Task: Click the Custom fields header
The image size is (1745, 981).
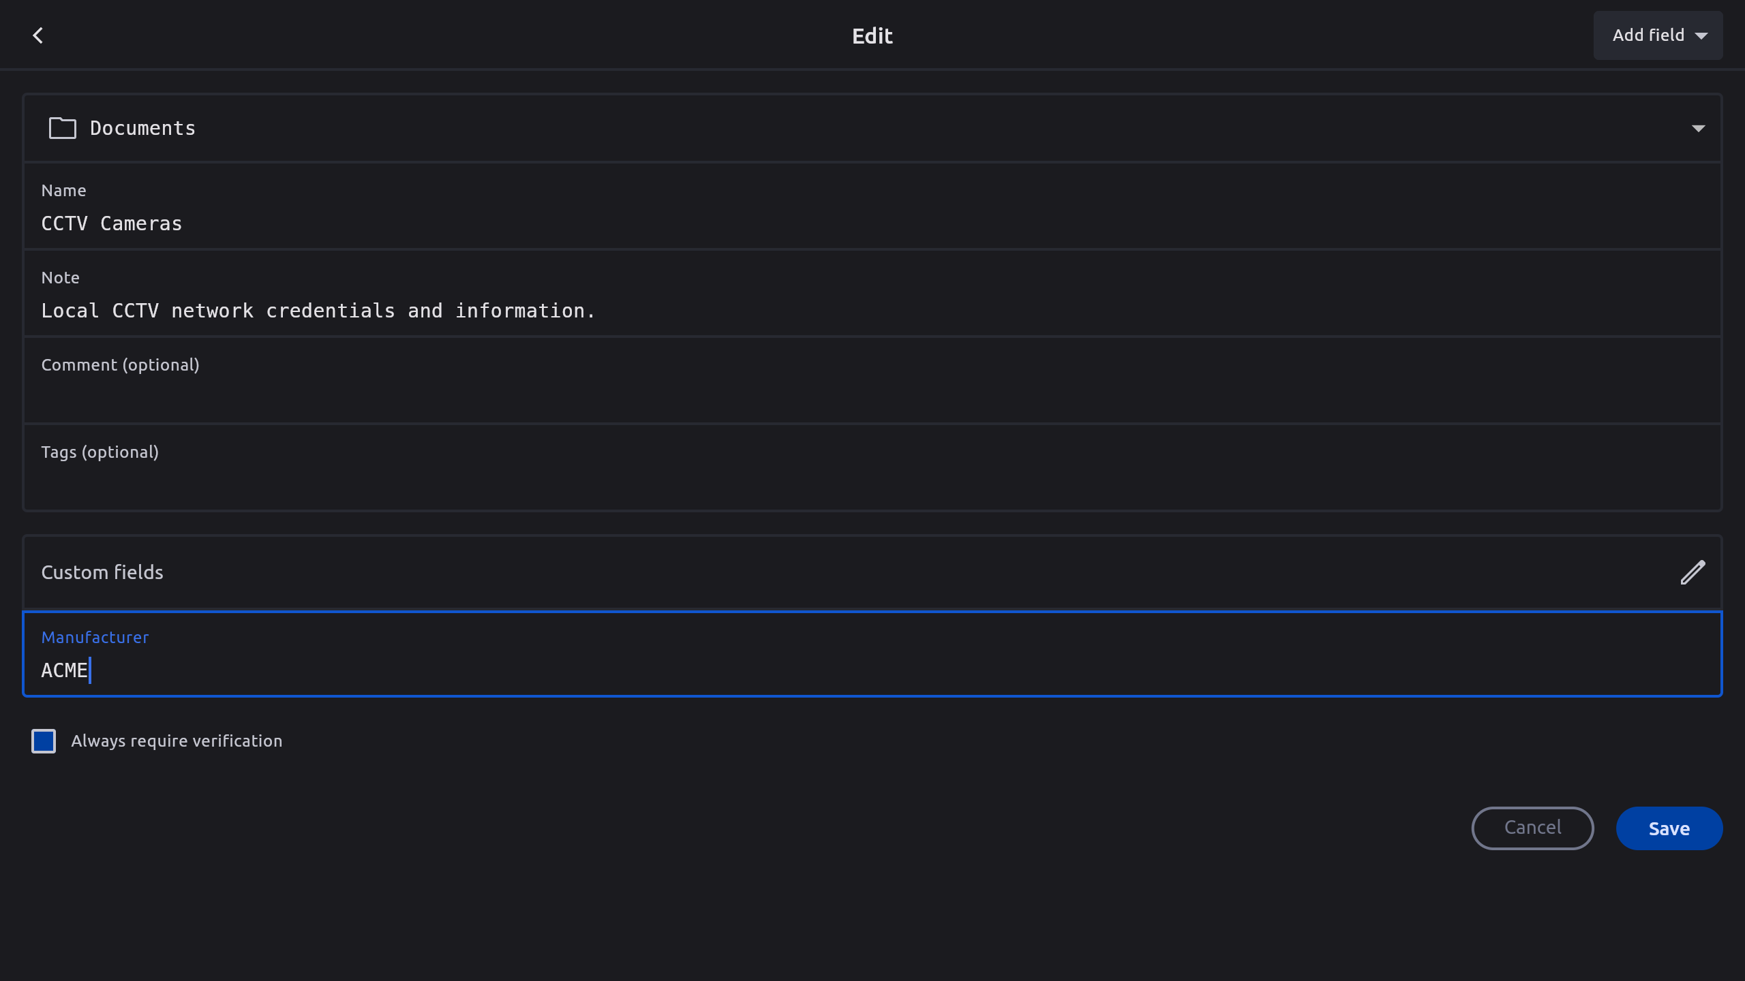Action: coord(102,572)
